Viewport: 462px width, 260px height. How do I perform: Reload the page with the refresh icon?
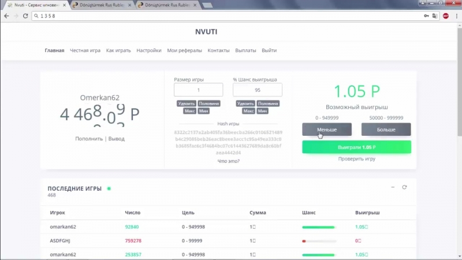pos(25,16)
